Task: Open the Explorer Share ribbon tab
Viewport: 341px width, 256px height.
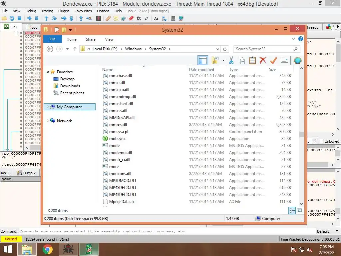Action: tap(91, 39)
